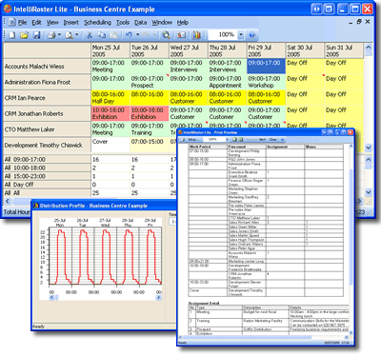
Task: Click the Print icon in main toolbar
Action: coord(51,35)
